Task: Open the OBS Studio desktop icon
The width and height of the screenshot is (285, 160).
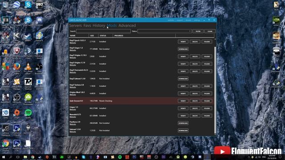Action: click(x=17, y=99)
